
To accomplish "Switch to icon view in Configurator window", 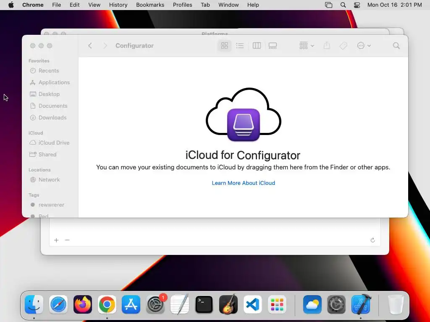I will (224, 46).
